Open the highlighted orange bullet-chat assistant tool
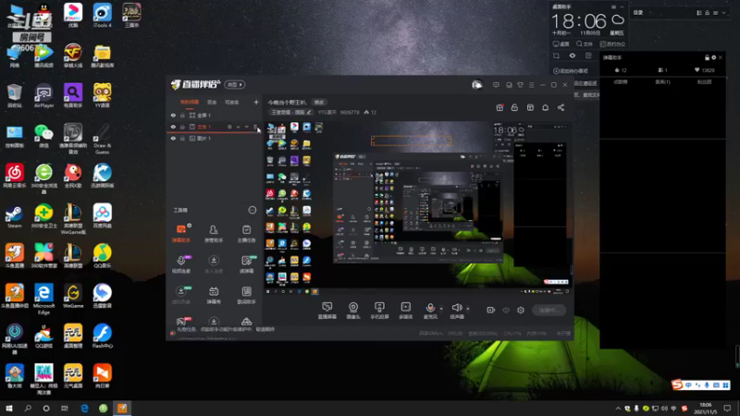This screenshot has height=416, width=740. point(181,234)
